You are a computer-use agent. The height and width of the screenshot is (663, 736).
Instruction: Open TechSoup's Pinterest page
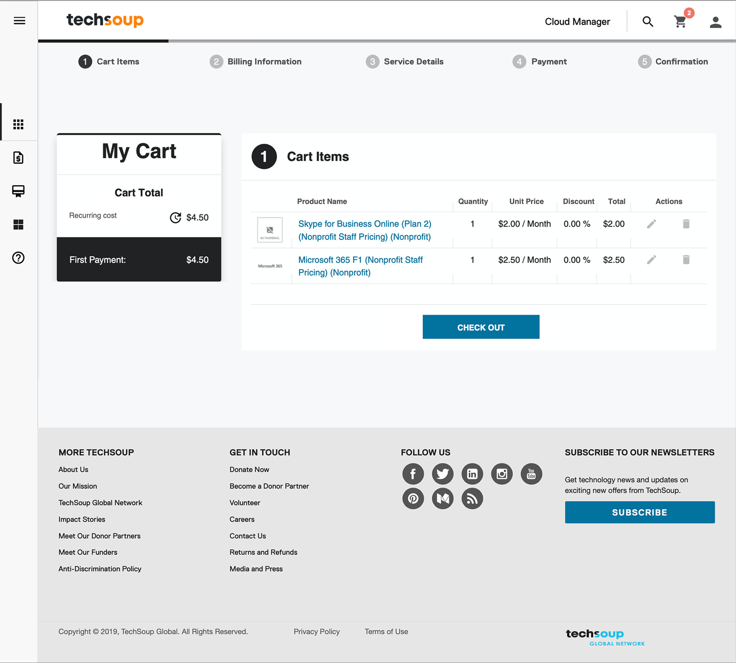point(413,498)
